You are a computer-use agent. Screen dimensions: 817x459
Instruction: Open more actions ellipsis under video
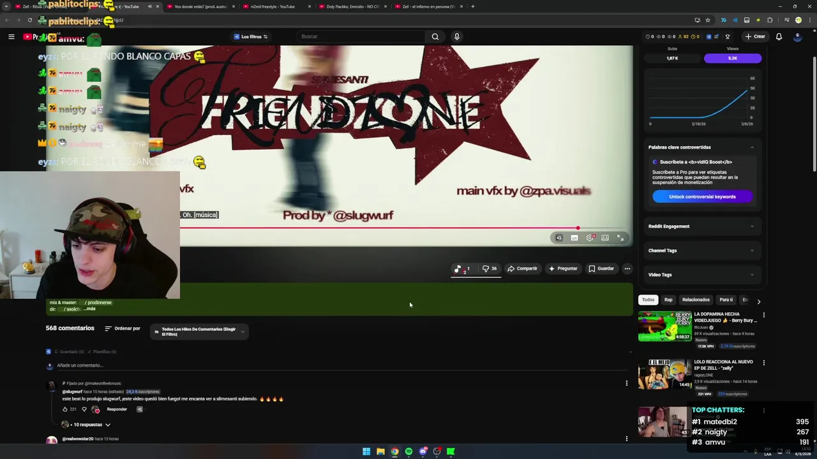[627, 268]
